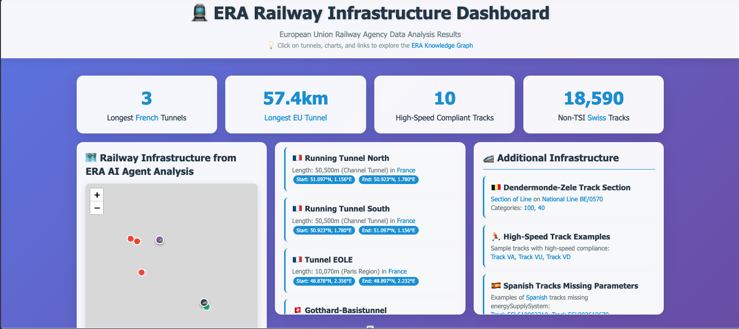Click the 57.4km statistic value

tap(296, 98)
